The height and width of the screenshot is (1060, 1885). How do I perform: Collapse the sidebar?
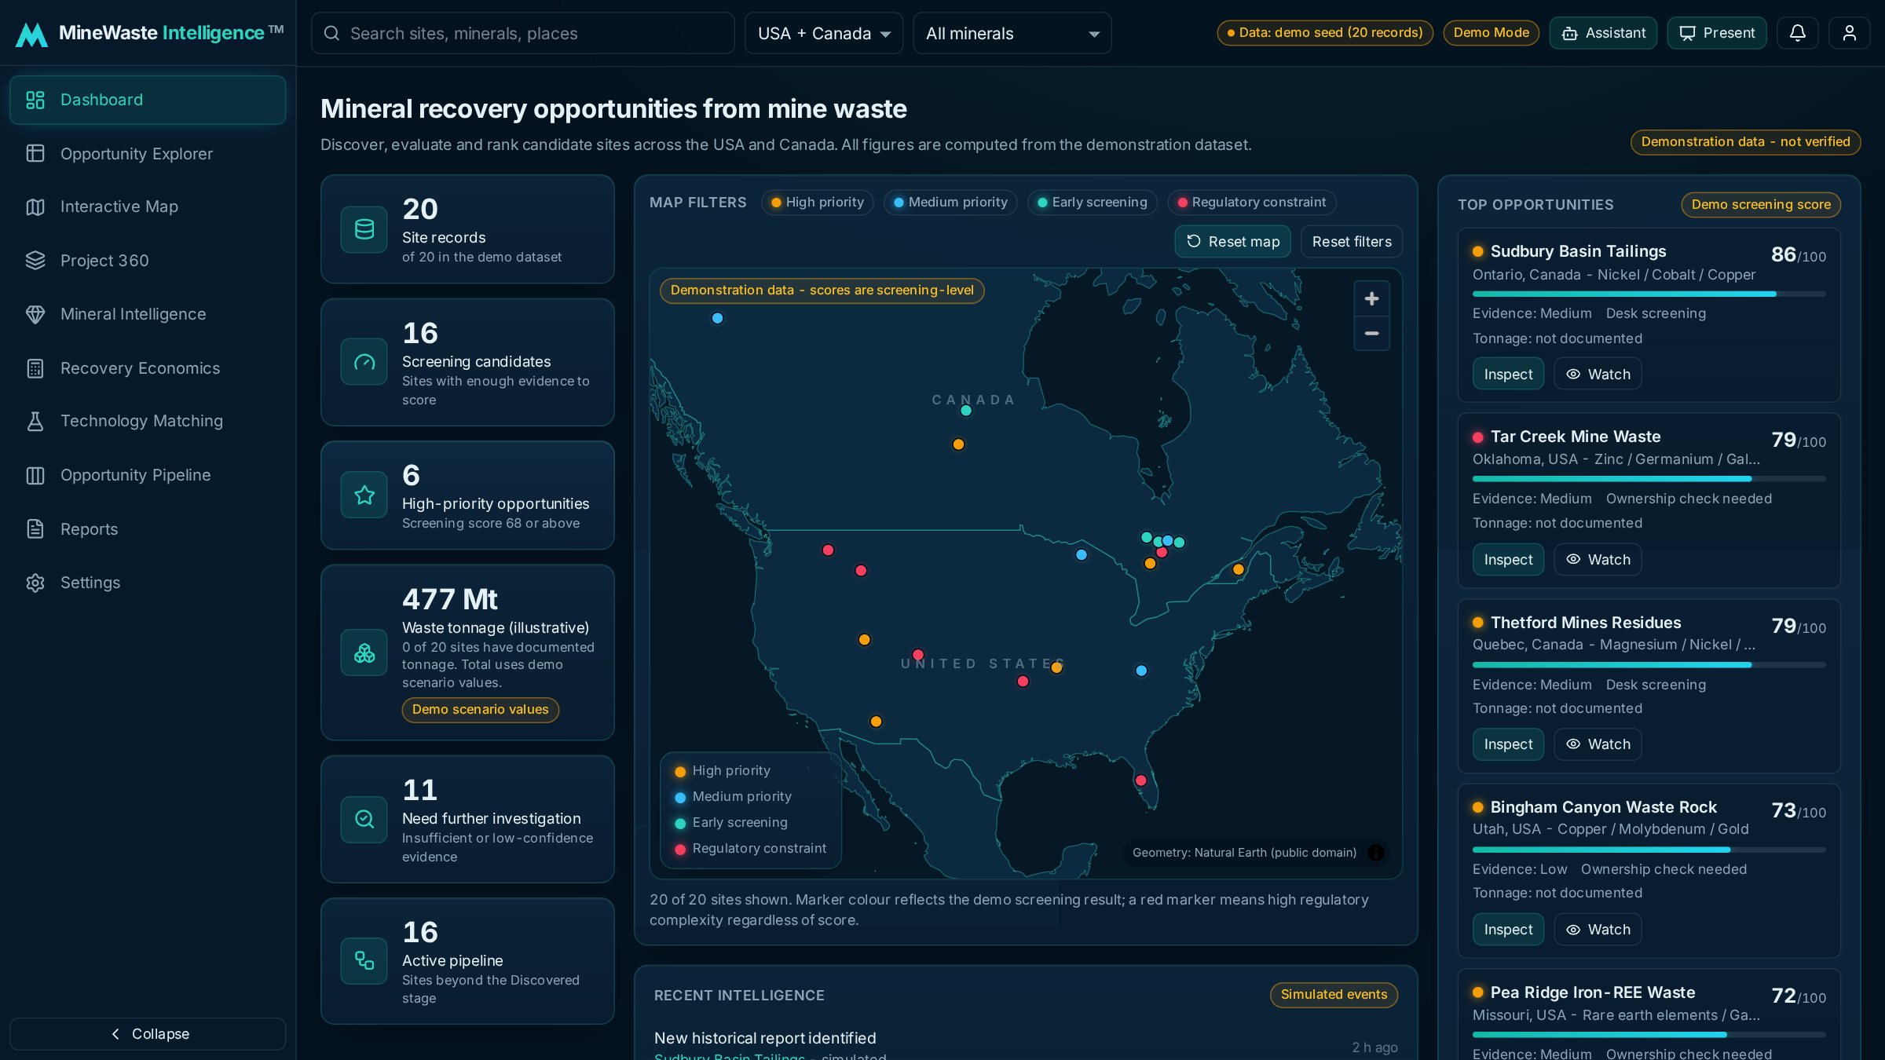pyautogui.click(x=148, y=1034)
